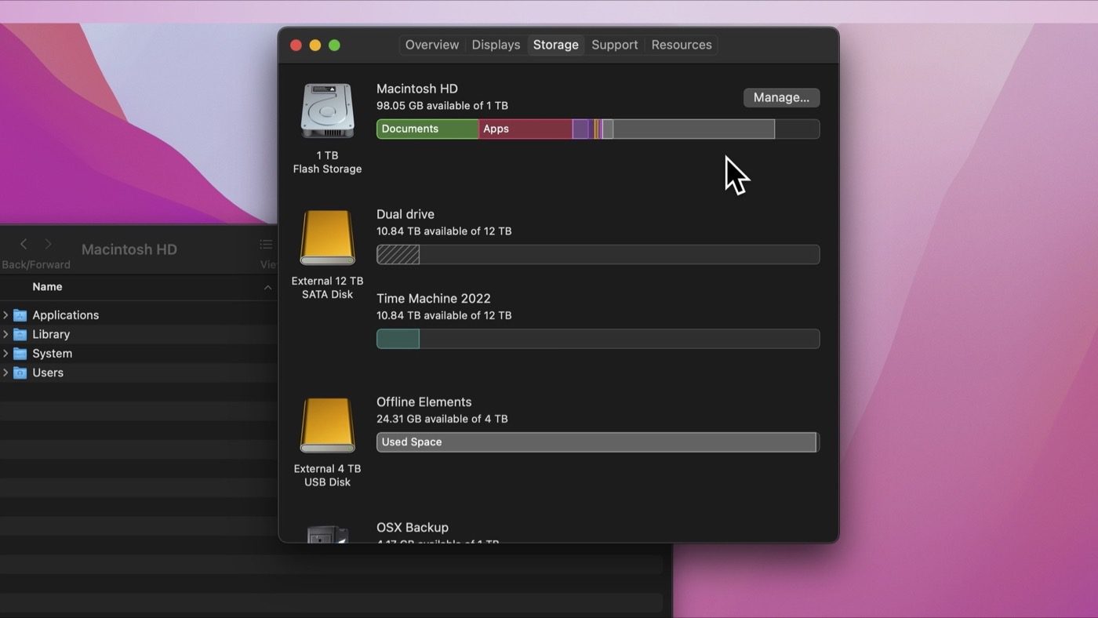The image size is (1098, 618).
Task: Expand the Applications folder disclosure arrow
Action: [5, 315]
